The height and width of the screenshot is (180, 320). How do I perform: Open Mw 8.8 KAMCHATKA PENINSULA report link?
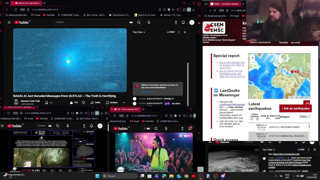[x=232, y=74]
